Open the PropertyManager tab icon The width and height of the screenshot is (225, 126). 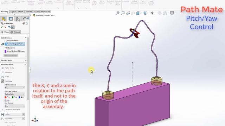click(x=11, y=19)
